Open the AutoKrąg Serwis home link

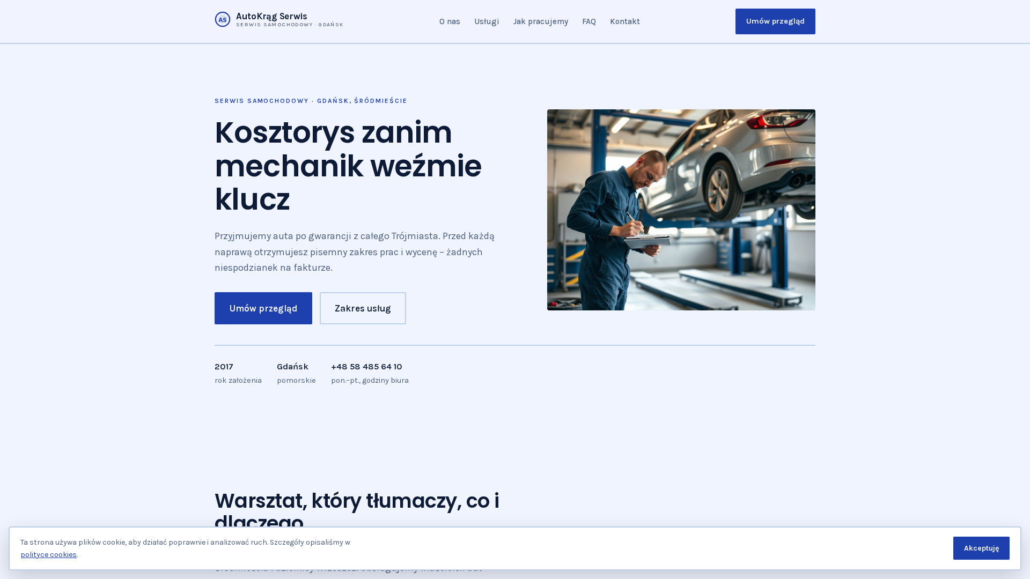pyautogui.click(x=279, y=20)
